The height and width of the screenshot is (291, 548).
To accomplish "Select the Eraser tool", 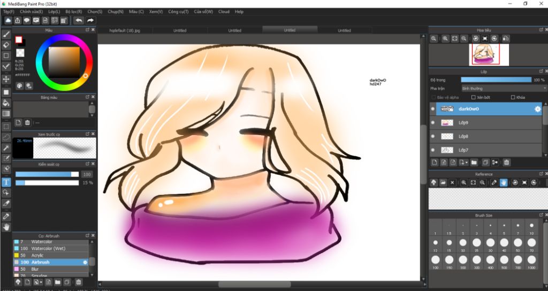I will pyautogui.click(x=6, y=45).
